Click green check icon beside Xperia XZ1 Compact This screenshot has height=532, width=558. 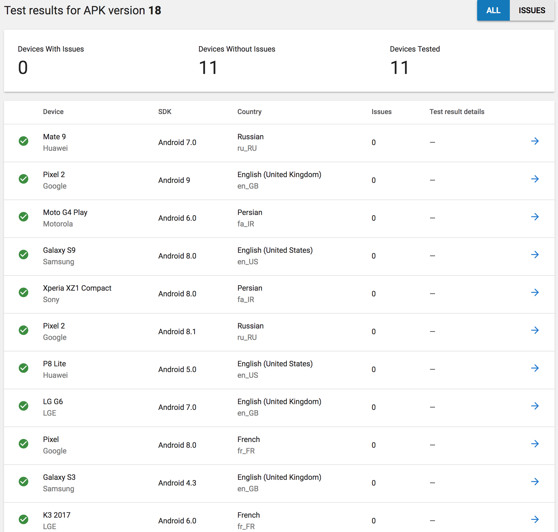pyautogui.click(x=24, y=292)
